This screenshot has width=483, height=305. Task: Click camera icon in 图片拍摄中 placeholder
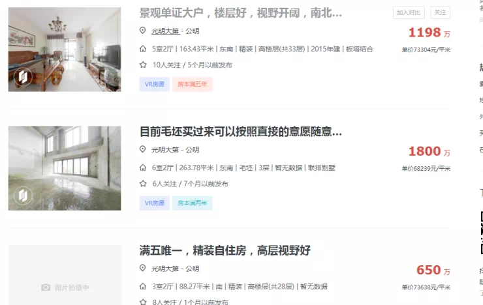click(x=46, y=287)
